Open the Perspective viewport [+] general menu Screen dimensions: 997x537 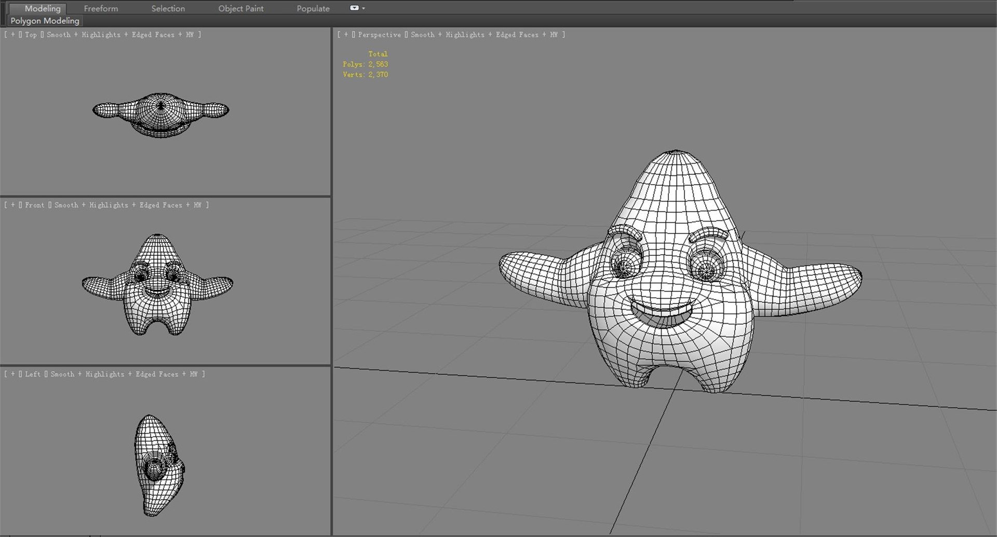(x=346, y=35)
